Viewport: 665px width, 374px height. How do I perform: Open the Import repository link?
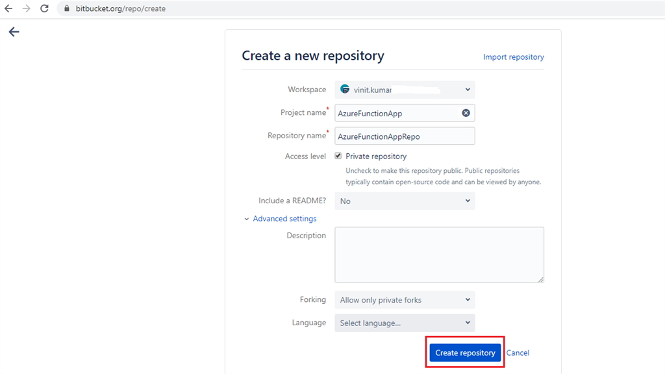pos(513,56)
